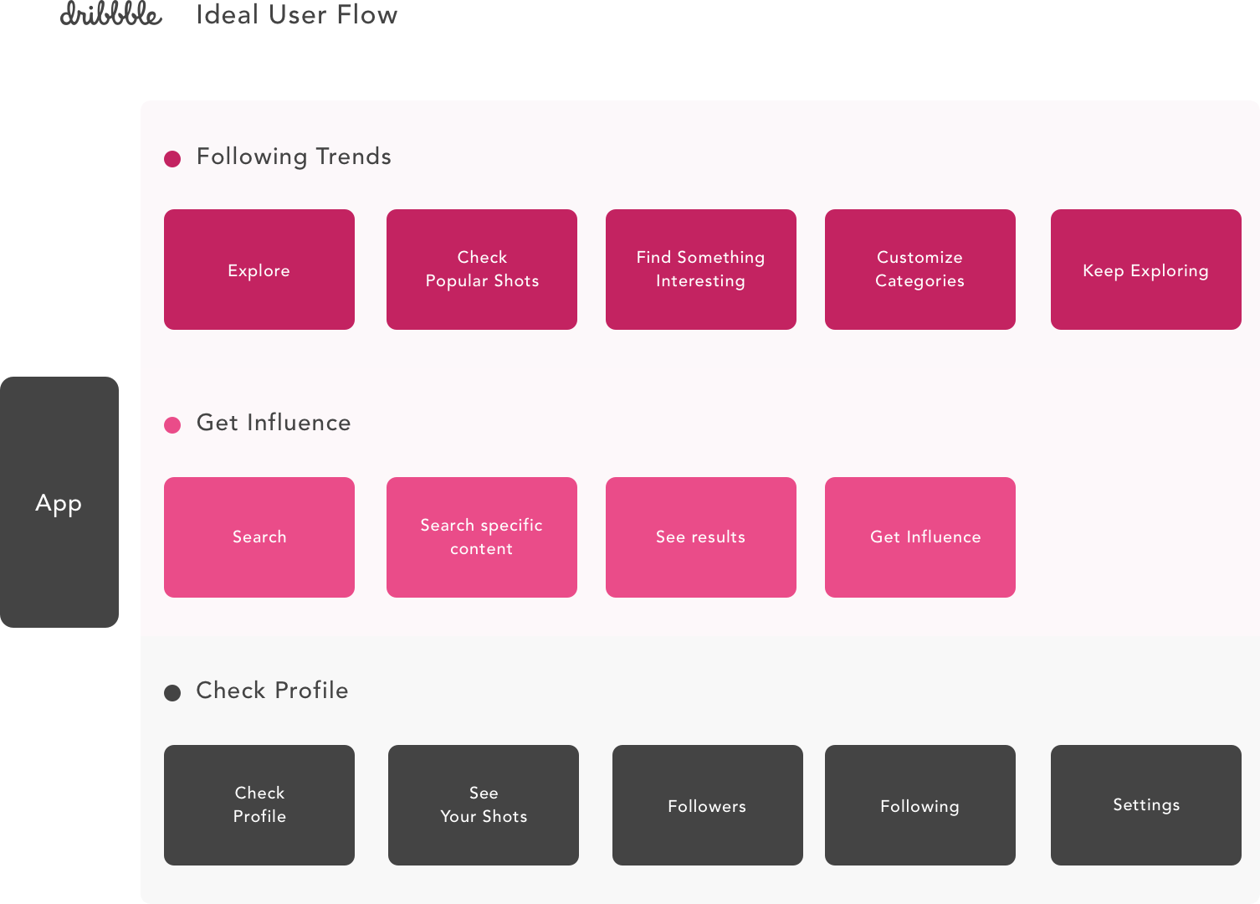Click the Ideal User Flow title
The width and height of the screenshot is (1260, 904).
[296, 14]
